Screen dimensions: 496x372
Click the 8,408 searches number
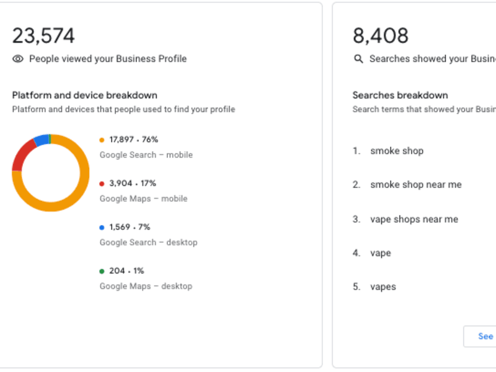pyautogui.click(x=381, y=35)
